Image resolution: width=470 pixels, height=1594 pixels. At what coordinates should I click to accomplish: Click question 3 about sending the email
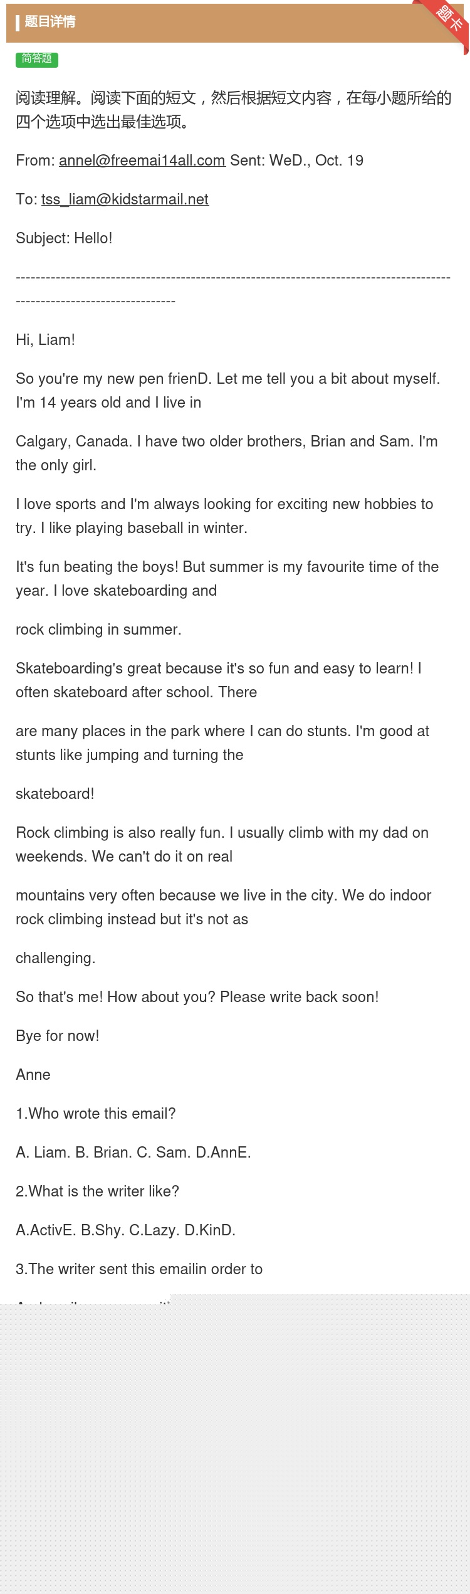[139, 1269]
